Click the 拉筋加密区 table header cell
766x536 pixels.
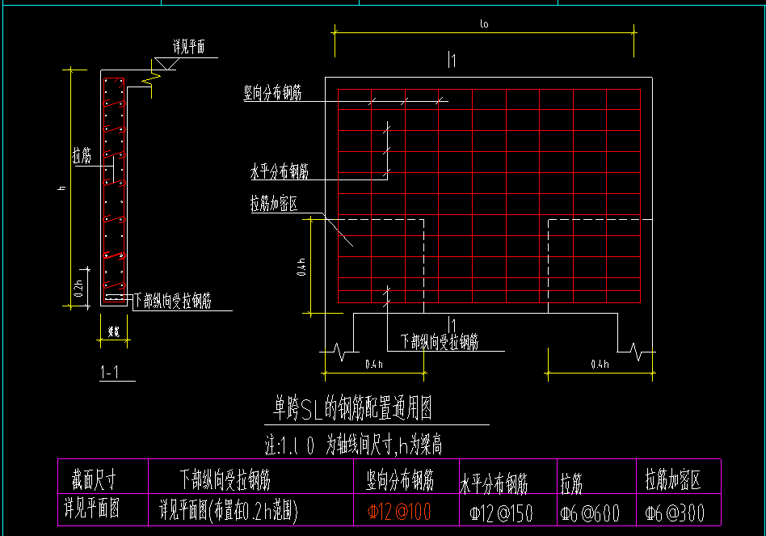coord(673,479)
